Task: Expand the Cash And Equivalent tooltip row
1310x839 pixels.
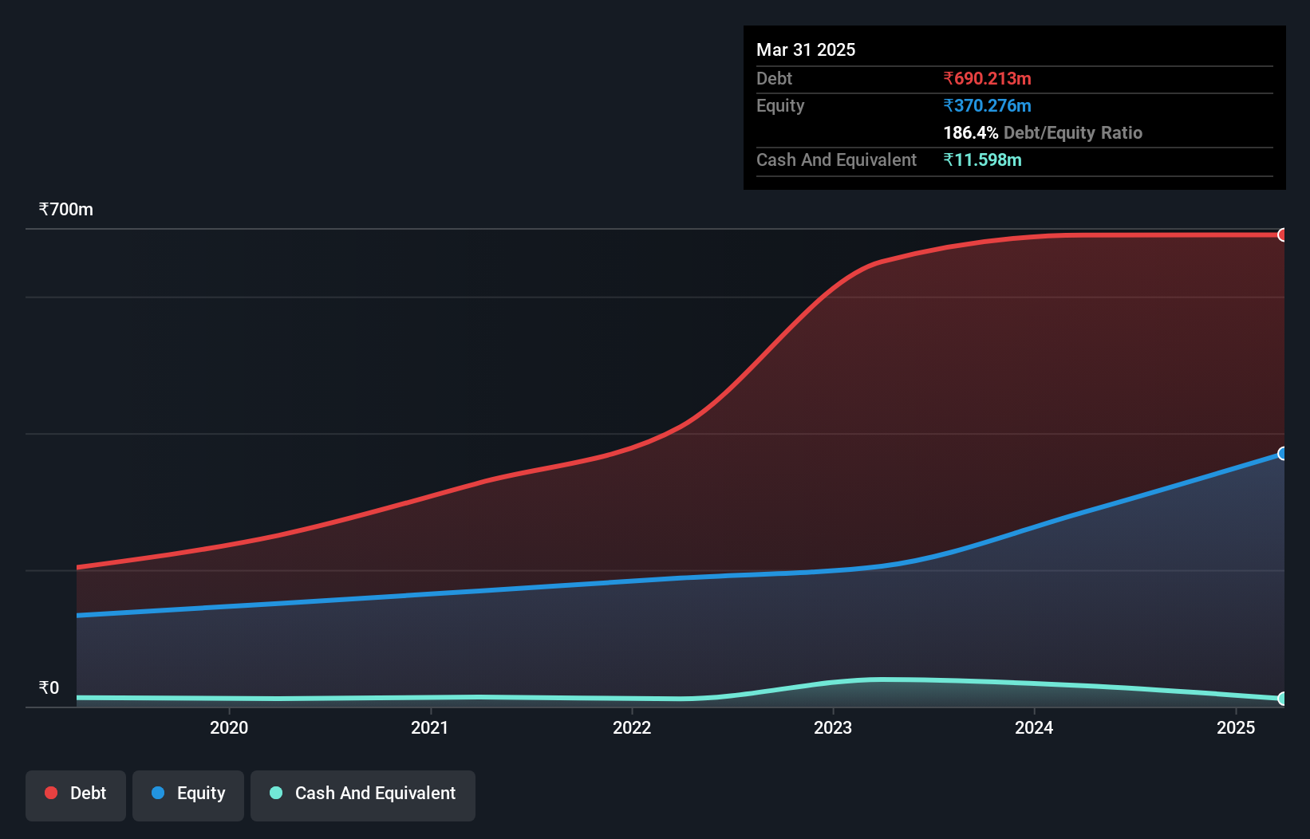Action: (x=835, y=160)
